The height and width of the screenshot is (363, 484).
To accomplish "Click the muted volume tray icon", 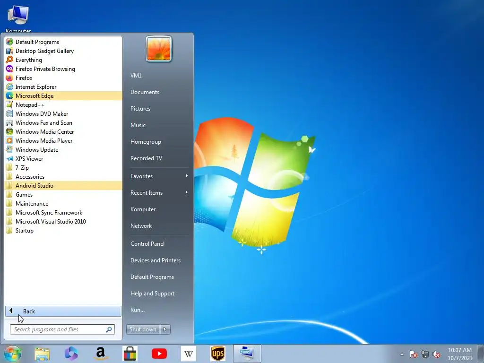I will click(436, 354).
